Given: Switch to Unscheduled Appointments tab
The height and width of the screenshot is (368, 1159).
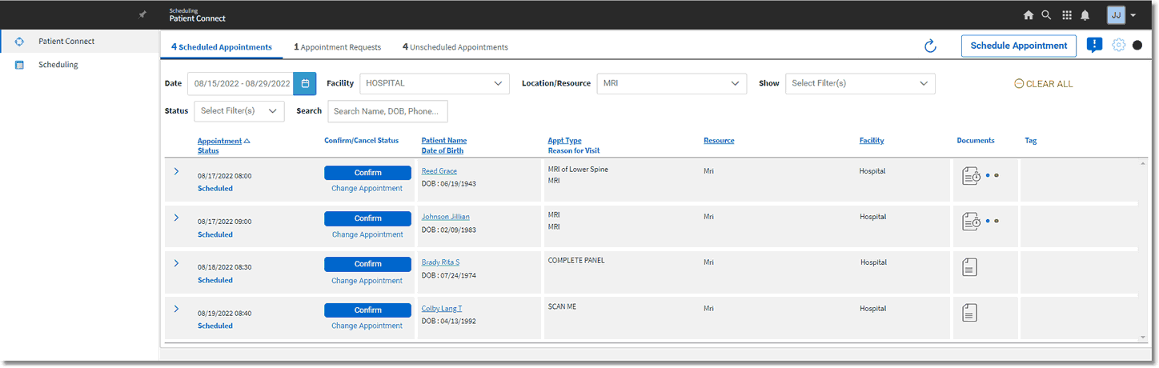Looking at the screenshot, I should pyautogui.click(x=455, y=47).
